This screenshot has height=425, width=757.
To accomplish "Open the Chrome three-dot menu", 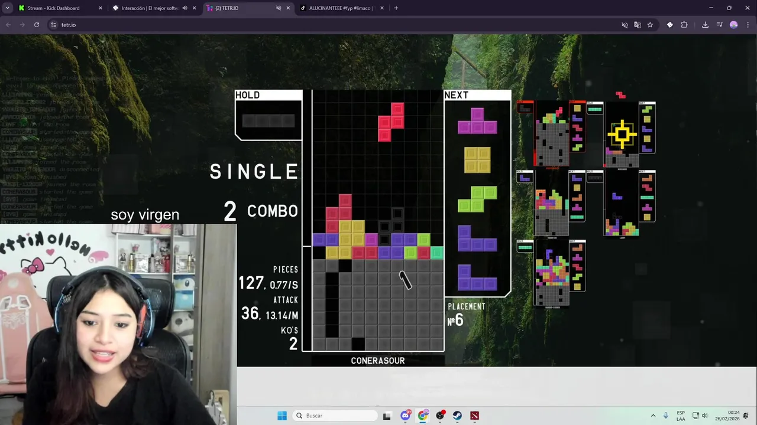I will click(748, 25).
